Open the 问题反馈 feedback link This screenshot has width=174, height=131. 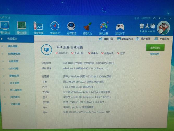(146, 18)
